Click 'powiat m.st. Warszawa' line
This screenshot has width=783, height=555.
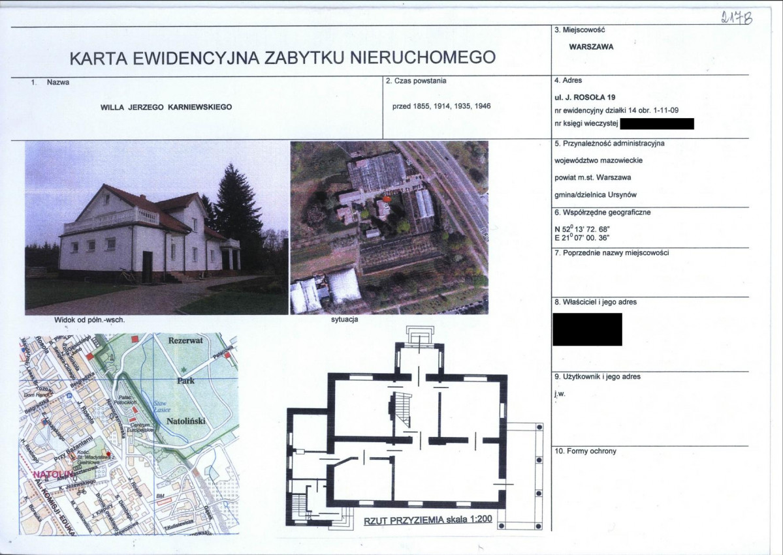point(592,177)
